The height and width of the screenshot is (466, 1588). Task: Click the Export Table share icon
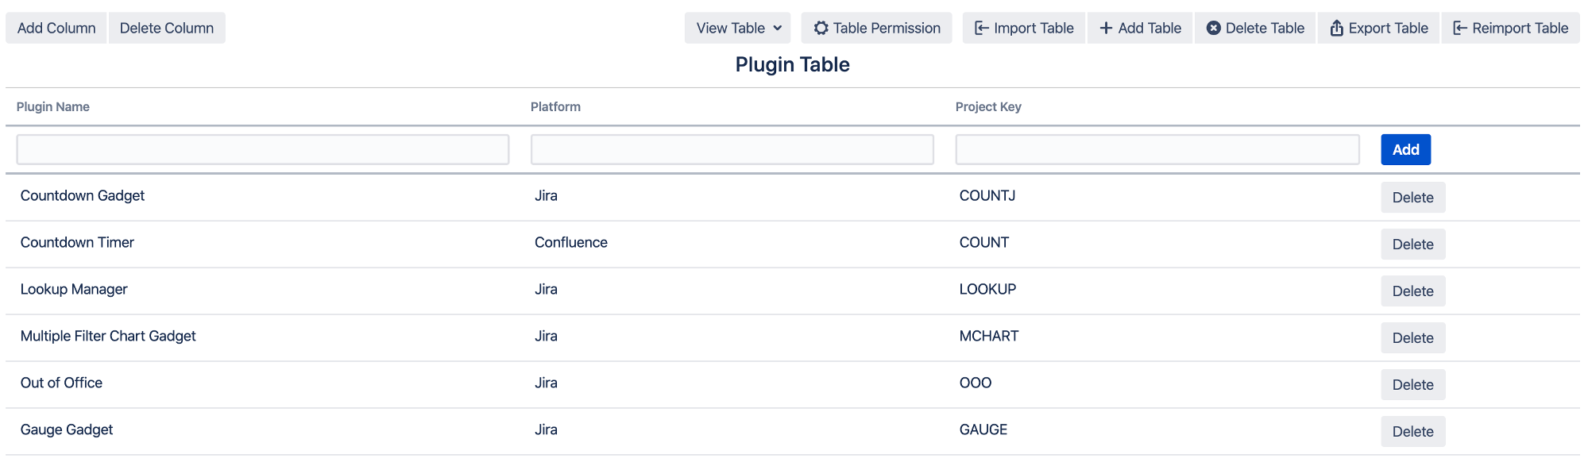pos(1337,29)
